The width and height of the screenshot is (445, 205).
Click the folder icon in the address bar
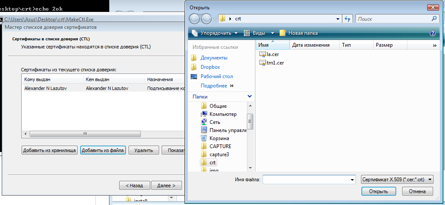223,19
